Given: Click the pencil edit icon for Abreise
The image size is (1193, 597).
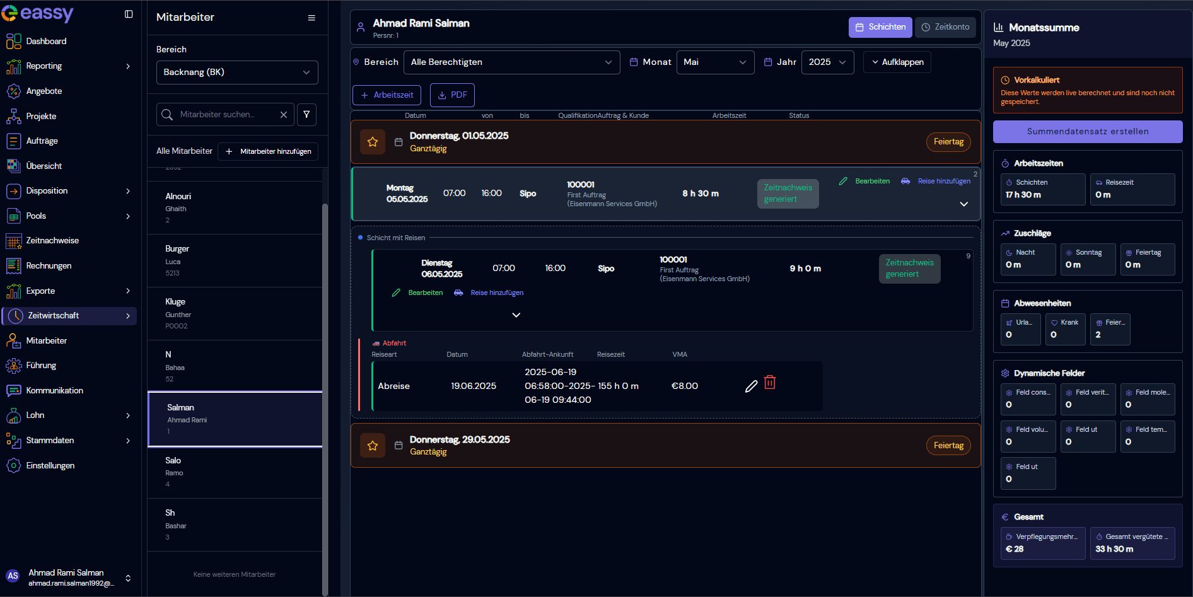Looking at the screenshot, I should pos(751,386).
